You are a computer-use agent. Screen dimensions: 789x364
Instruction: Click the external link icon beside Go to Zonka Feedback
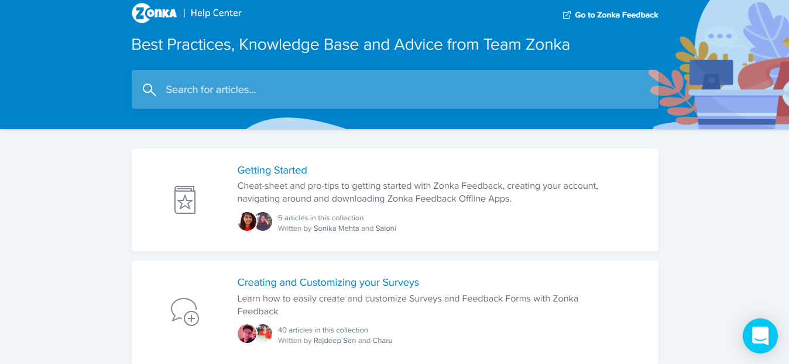click(567, 15)
